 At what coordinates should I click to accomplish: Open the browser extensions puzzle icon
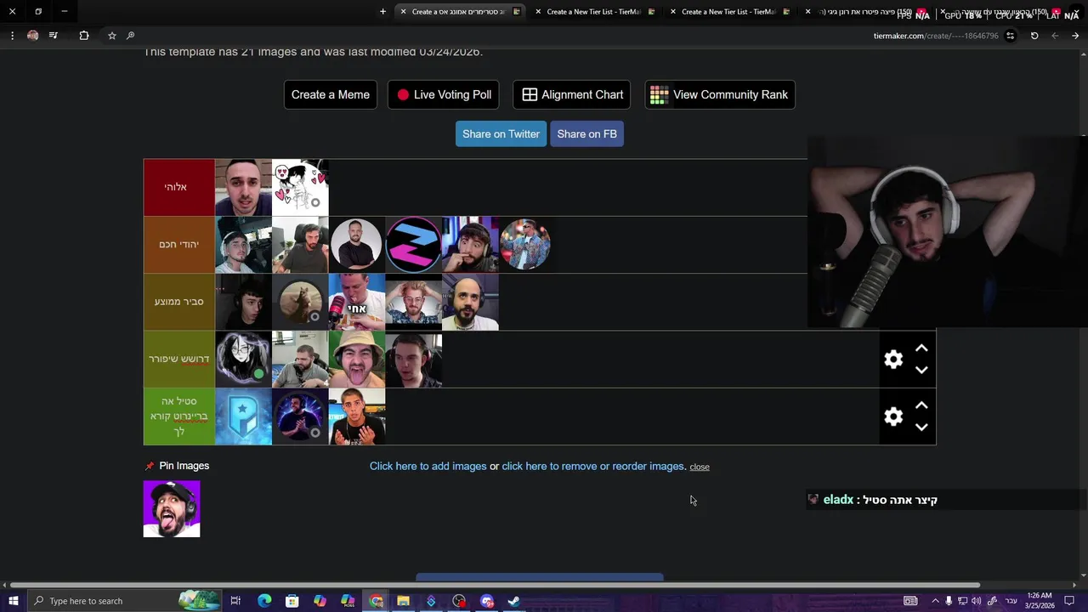coord(83,36)
